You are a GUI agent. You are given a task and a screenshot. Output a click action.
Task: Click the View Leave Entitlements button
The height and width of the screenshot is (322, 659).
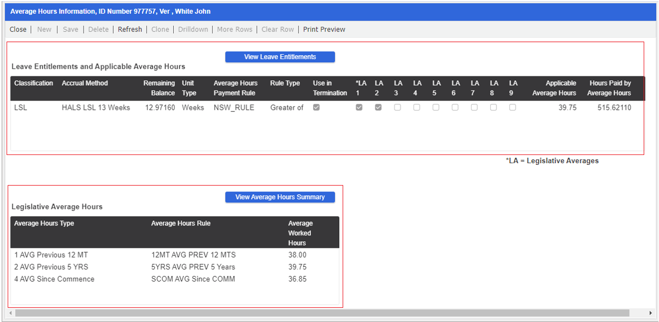[280, 56]
